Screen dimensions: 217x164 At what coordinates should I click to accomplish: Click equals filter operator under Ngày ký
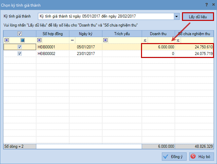point(72,40)
